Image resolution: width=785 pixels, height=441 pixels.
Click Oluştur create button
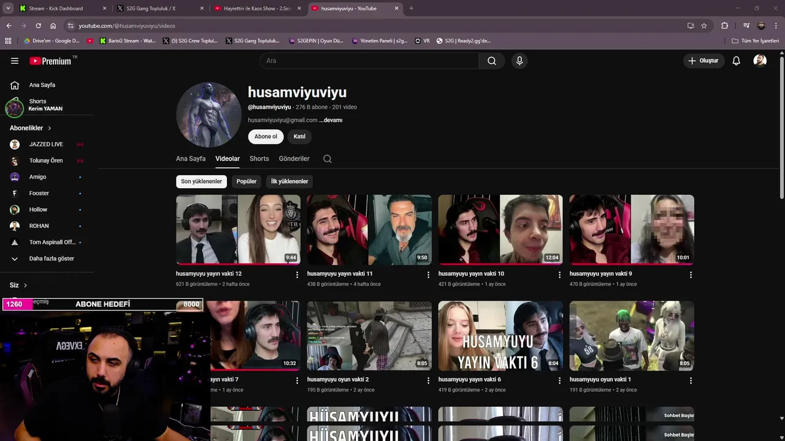click(703, 61)
